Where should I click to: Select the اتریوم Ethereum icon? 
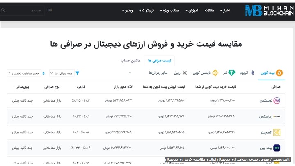pos(253,73)
